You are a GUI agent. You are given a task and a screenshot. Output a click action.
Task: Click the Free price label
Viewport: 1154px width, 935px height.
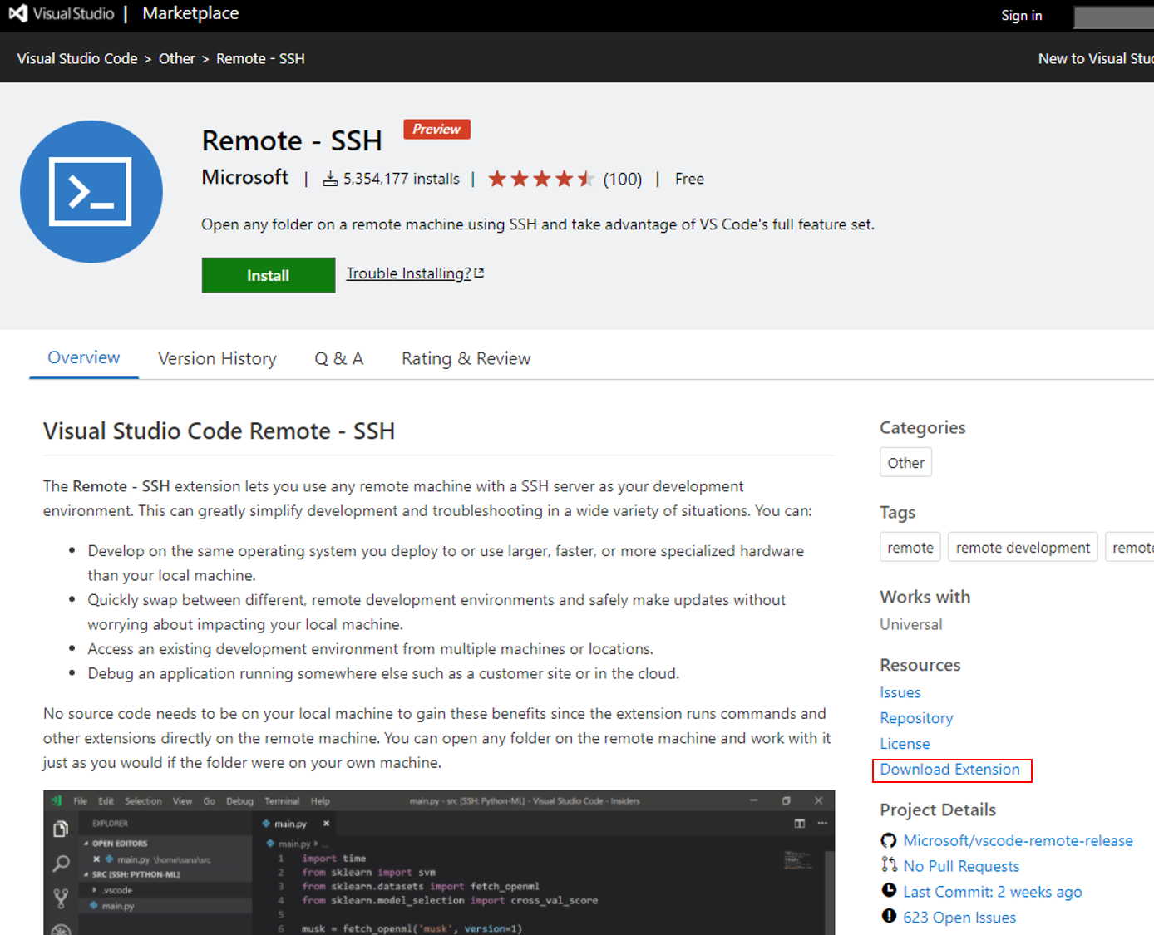[689, 179]
